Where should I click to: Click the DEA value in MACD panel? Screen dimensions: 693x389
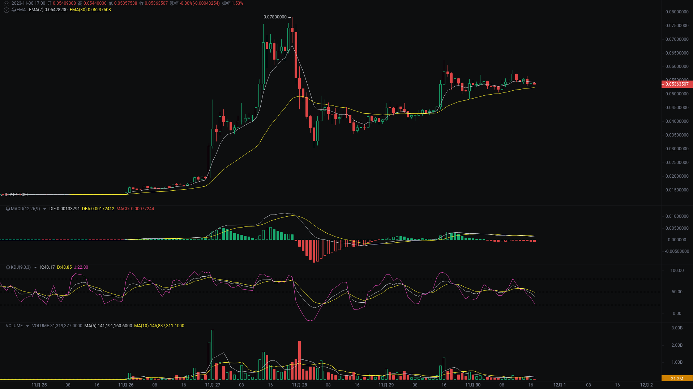[98, 209]
